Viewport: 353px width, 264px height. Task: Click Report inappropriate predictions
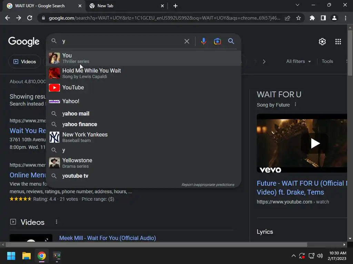point(208,185)
